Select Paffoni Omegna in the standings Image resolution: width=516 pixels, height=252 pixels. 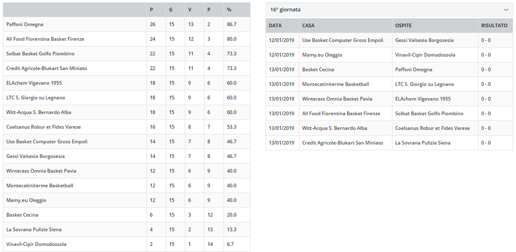[25, 24]
